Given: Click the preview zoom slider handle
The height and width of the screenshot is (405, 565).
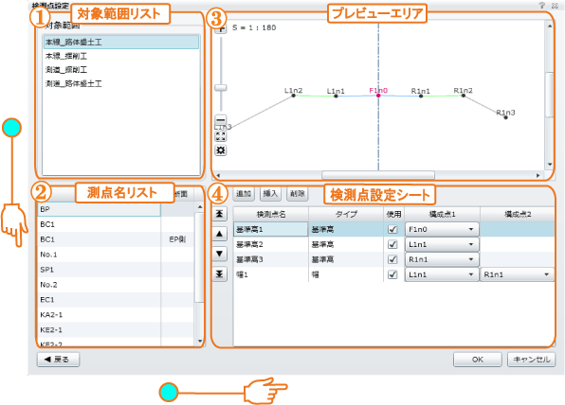Looking at the screenshot, I should pyautogui.click(x=221, y=88).
